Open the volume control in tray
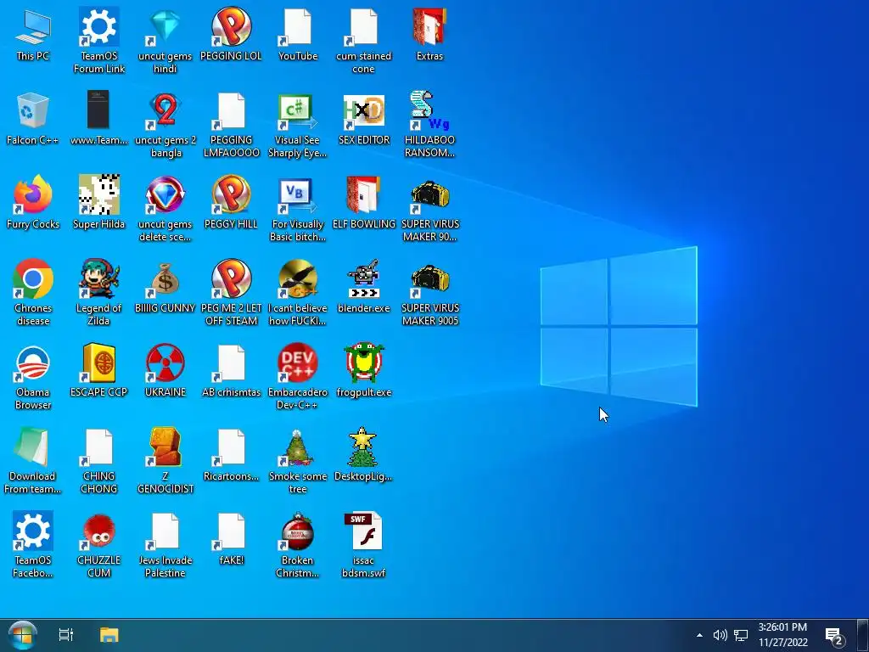Viewport: 869px width, 652px height. coord(720,635)
